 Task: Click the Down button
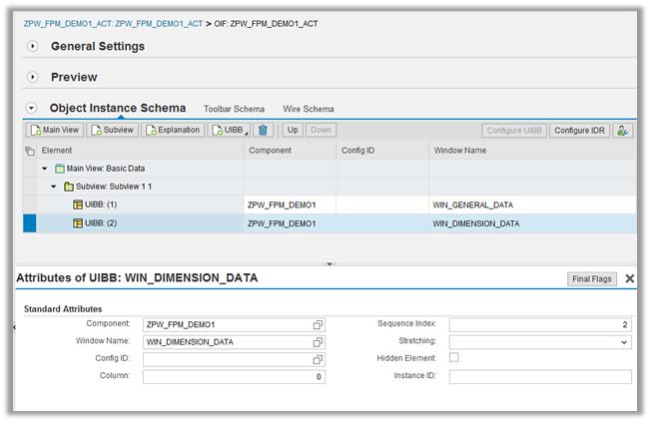coord(321,130)
